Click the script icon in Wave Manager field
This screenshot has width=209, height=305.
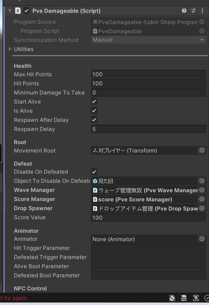(x=95, y=190)
